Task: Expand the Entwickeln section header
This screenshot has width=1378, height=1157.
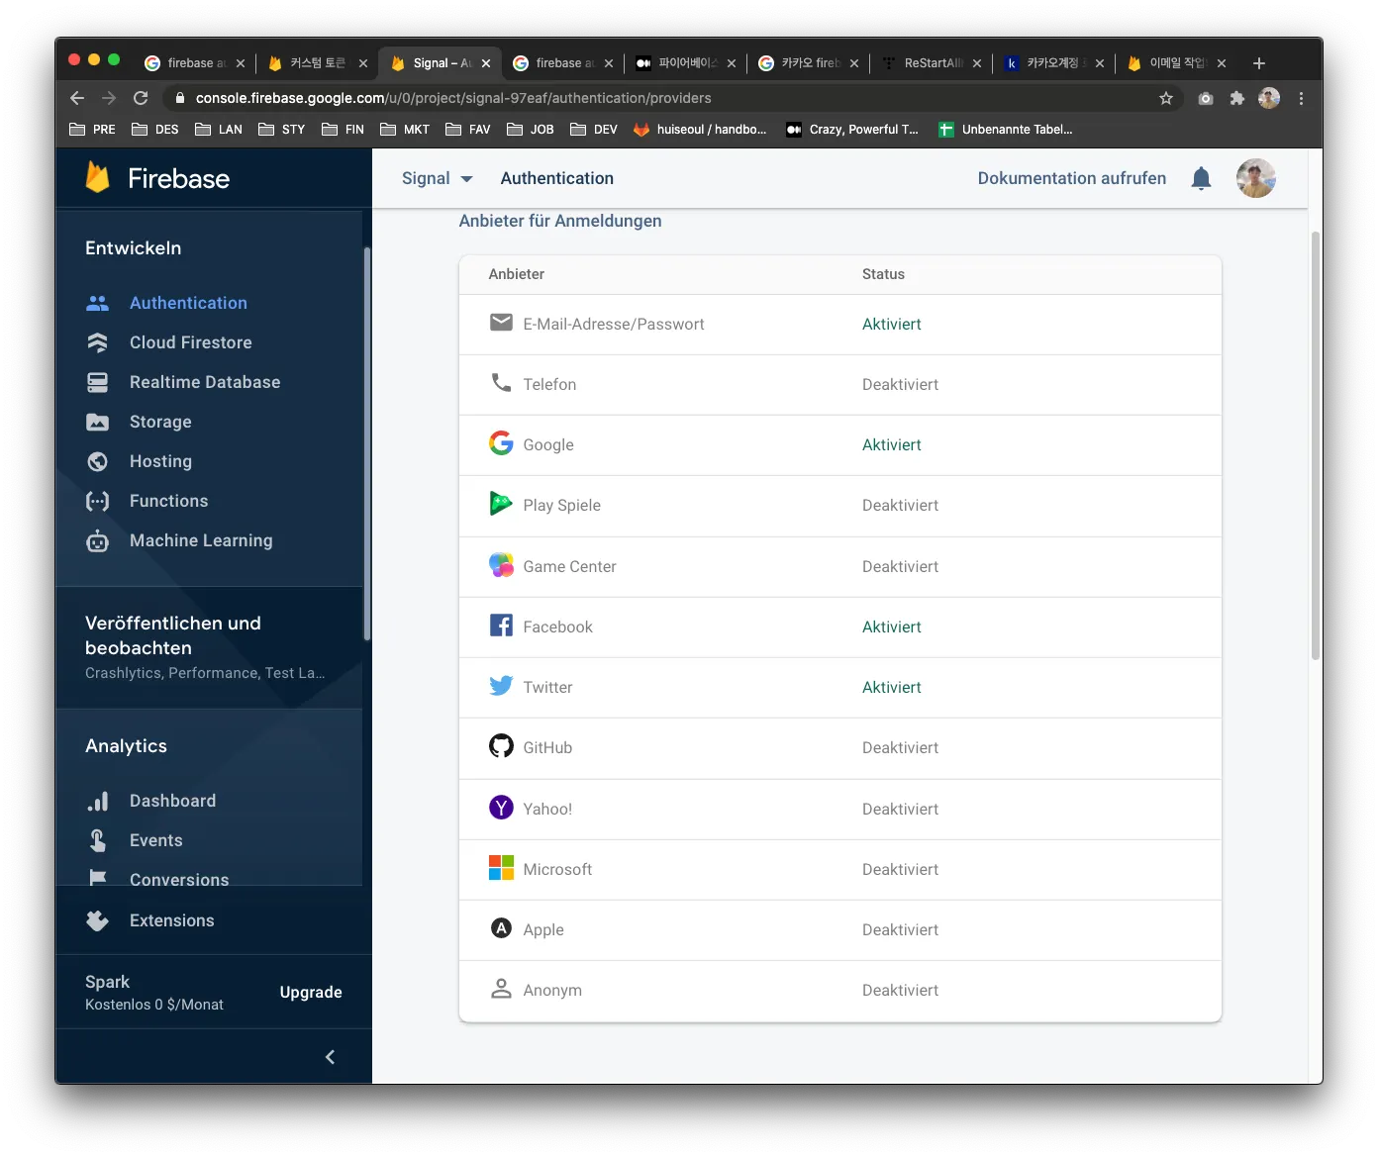Action: [133, 248]
